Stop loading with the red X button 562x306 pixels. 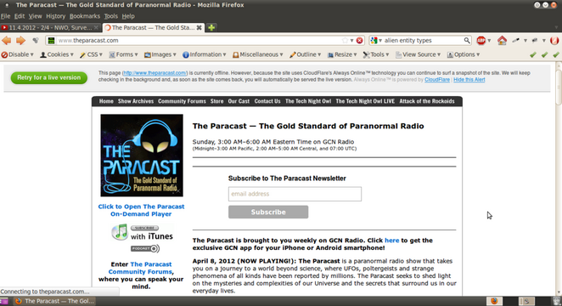click(359, 41)
